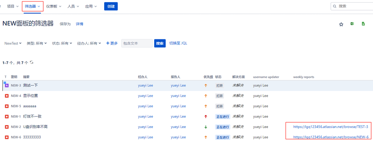Click the search magnifier icon
The width and height of the screenshot is (373, 141).
[x=335, y=6]
